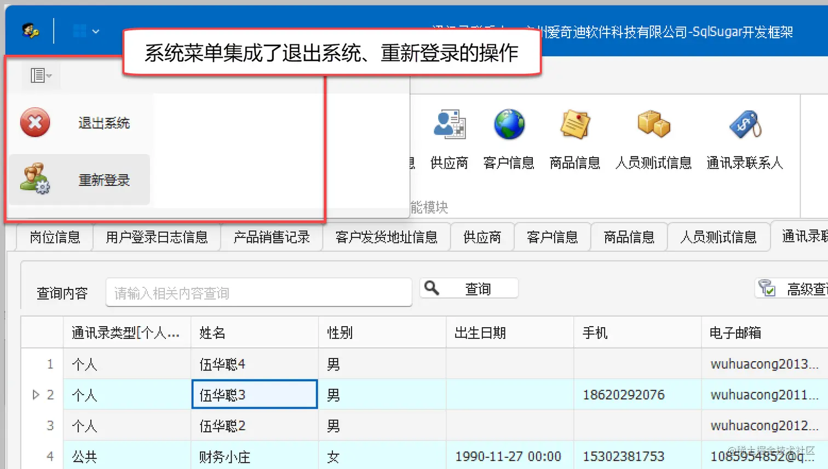Click email wuhuacong2011 cell
The width and height of the screenshot is (828, 469).
pyautogui.click(x=764, y=395)
